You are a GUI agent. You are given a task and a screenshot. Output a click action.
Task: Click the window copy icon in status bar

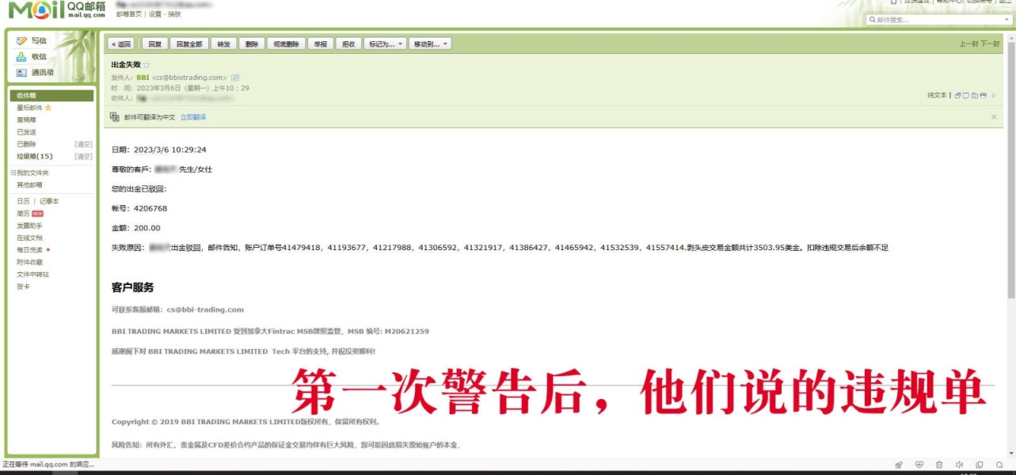980,465
